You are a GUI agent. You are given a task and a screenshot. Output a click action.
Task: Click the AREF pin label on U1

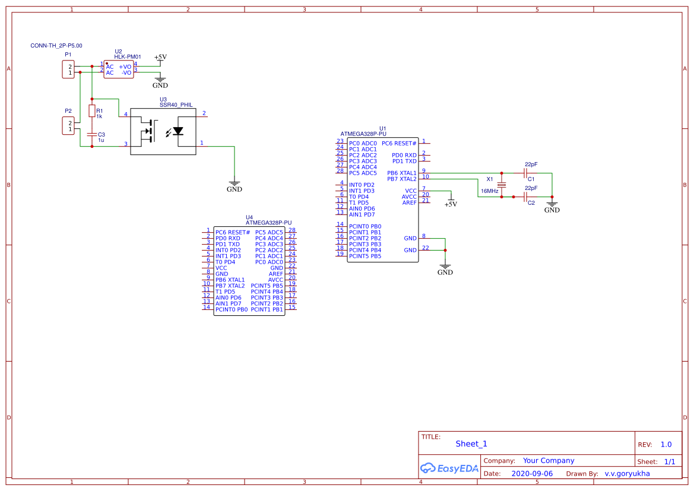tap(409, 203)
